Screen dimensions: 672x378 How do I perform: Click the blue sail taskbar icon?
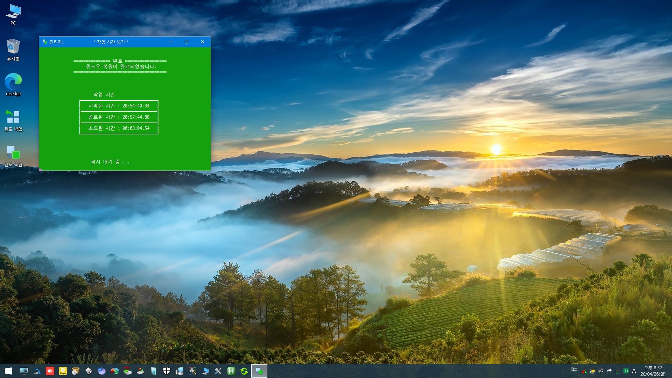pyautogui.click(x=37, y=371)
